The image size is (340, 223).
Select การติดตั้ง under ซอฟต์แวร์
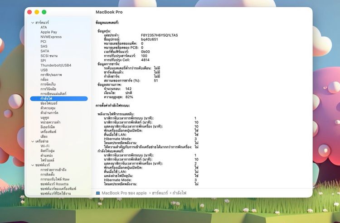click(48, 175)
